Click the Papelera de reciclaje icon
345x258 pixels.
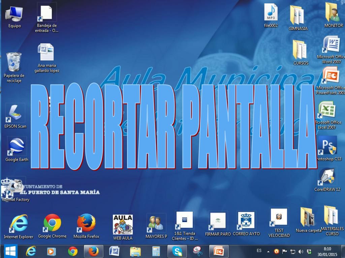click(14, 67)
